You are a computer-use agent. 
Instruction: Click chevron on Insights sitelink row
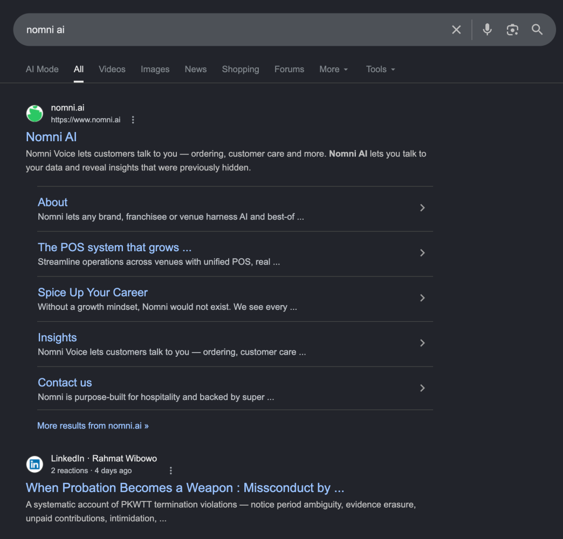coord(422,343)
